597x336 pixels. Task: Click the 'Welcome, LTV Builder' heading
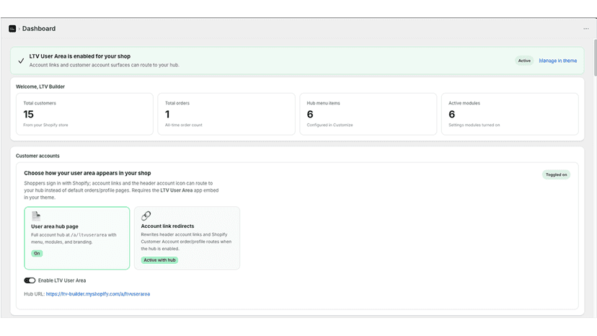click(x=40, y=87)
